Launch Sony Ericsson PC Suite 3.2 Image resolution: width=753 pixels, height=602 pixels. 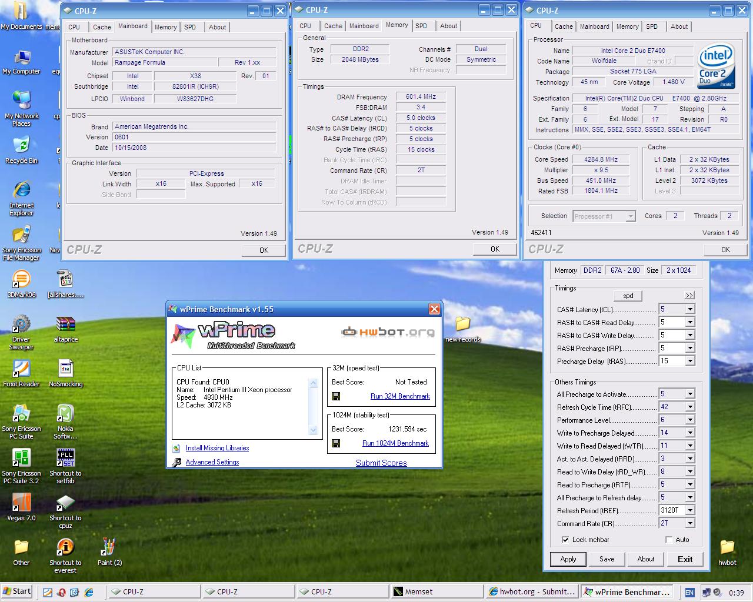(x=21, y=466)
